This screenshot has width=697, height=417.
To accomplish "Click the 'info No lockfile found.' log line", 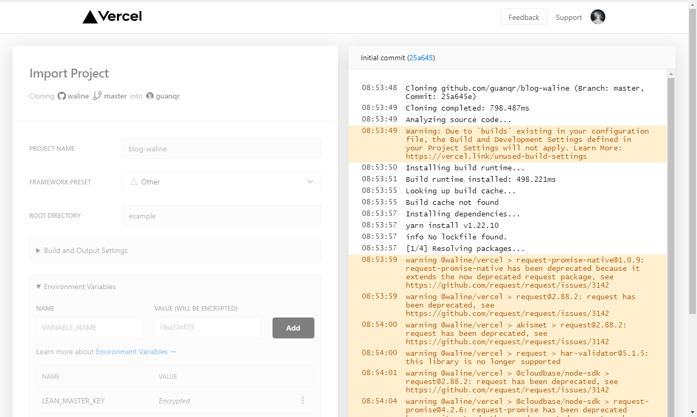I will click(507, 237).
